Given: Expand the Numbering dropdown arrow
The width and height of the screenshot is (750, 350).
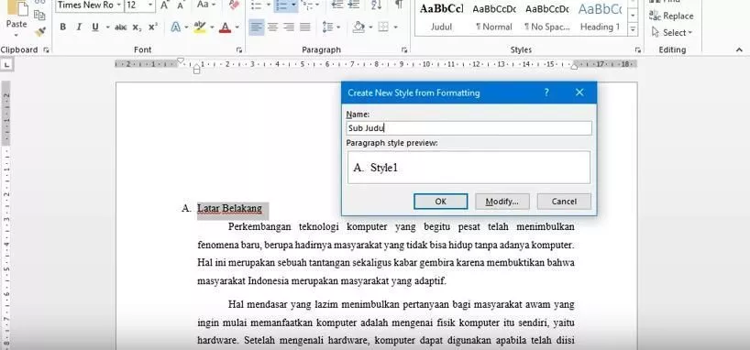Looking at the screenshot, I should click(293, 5).
